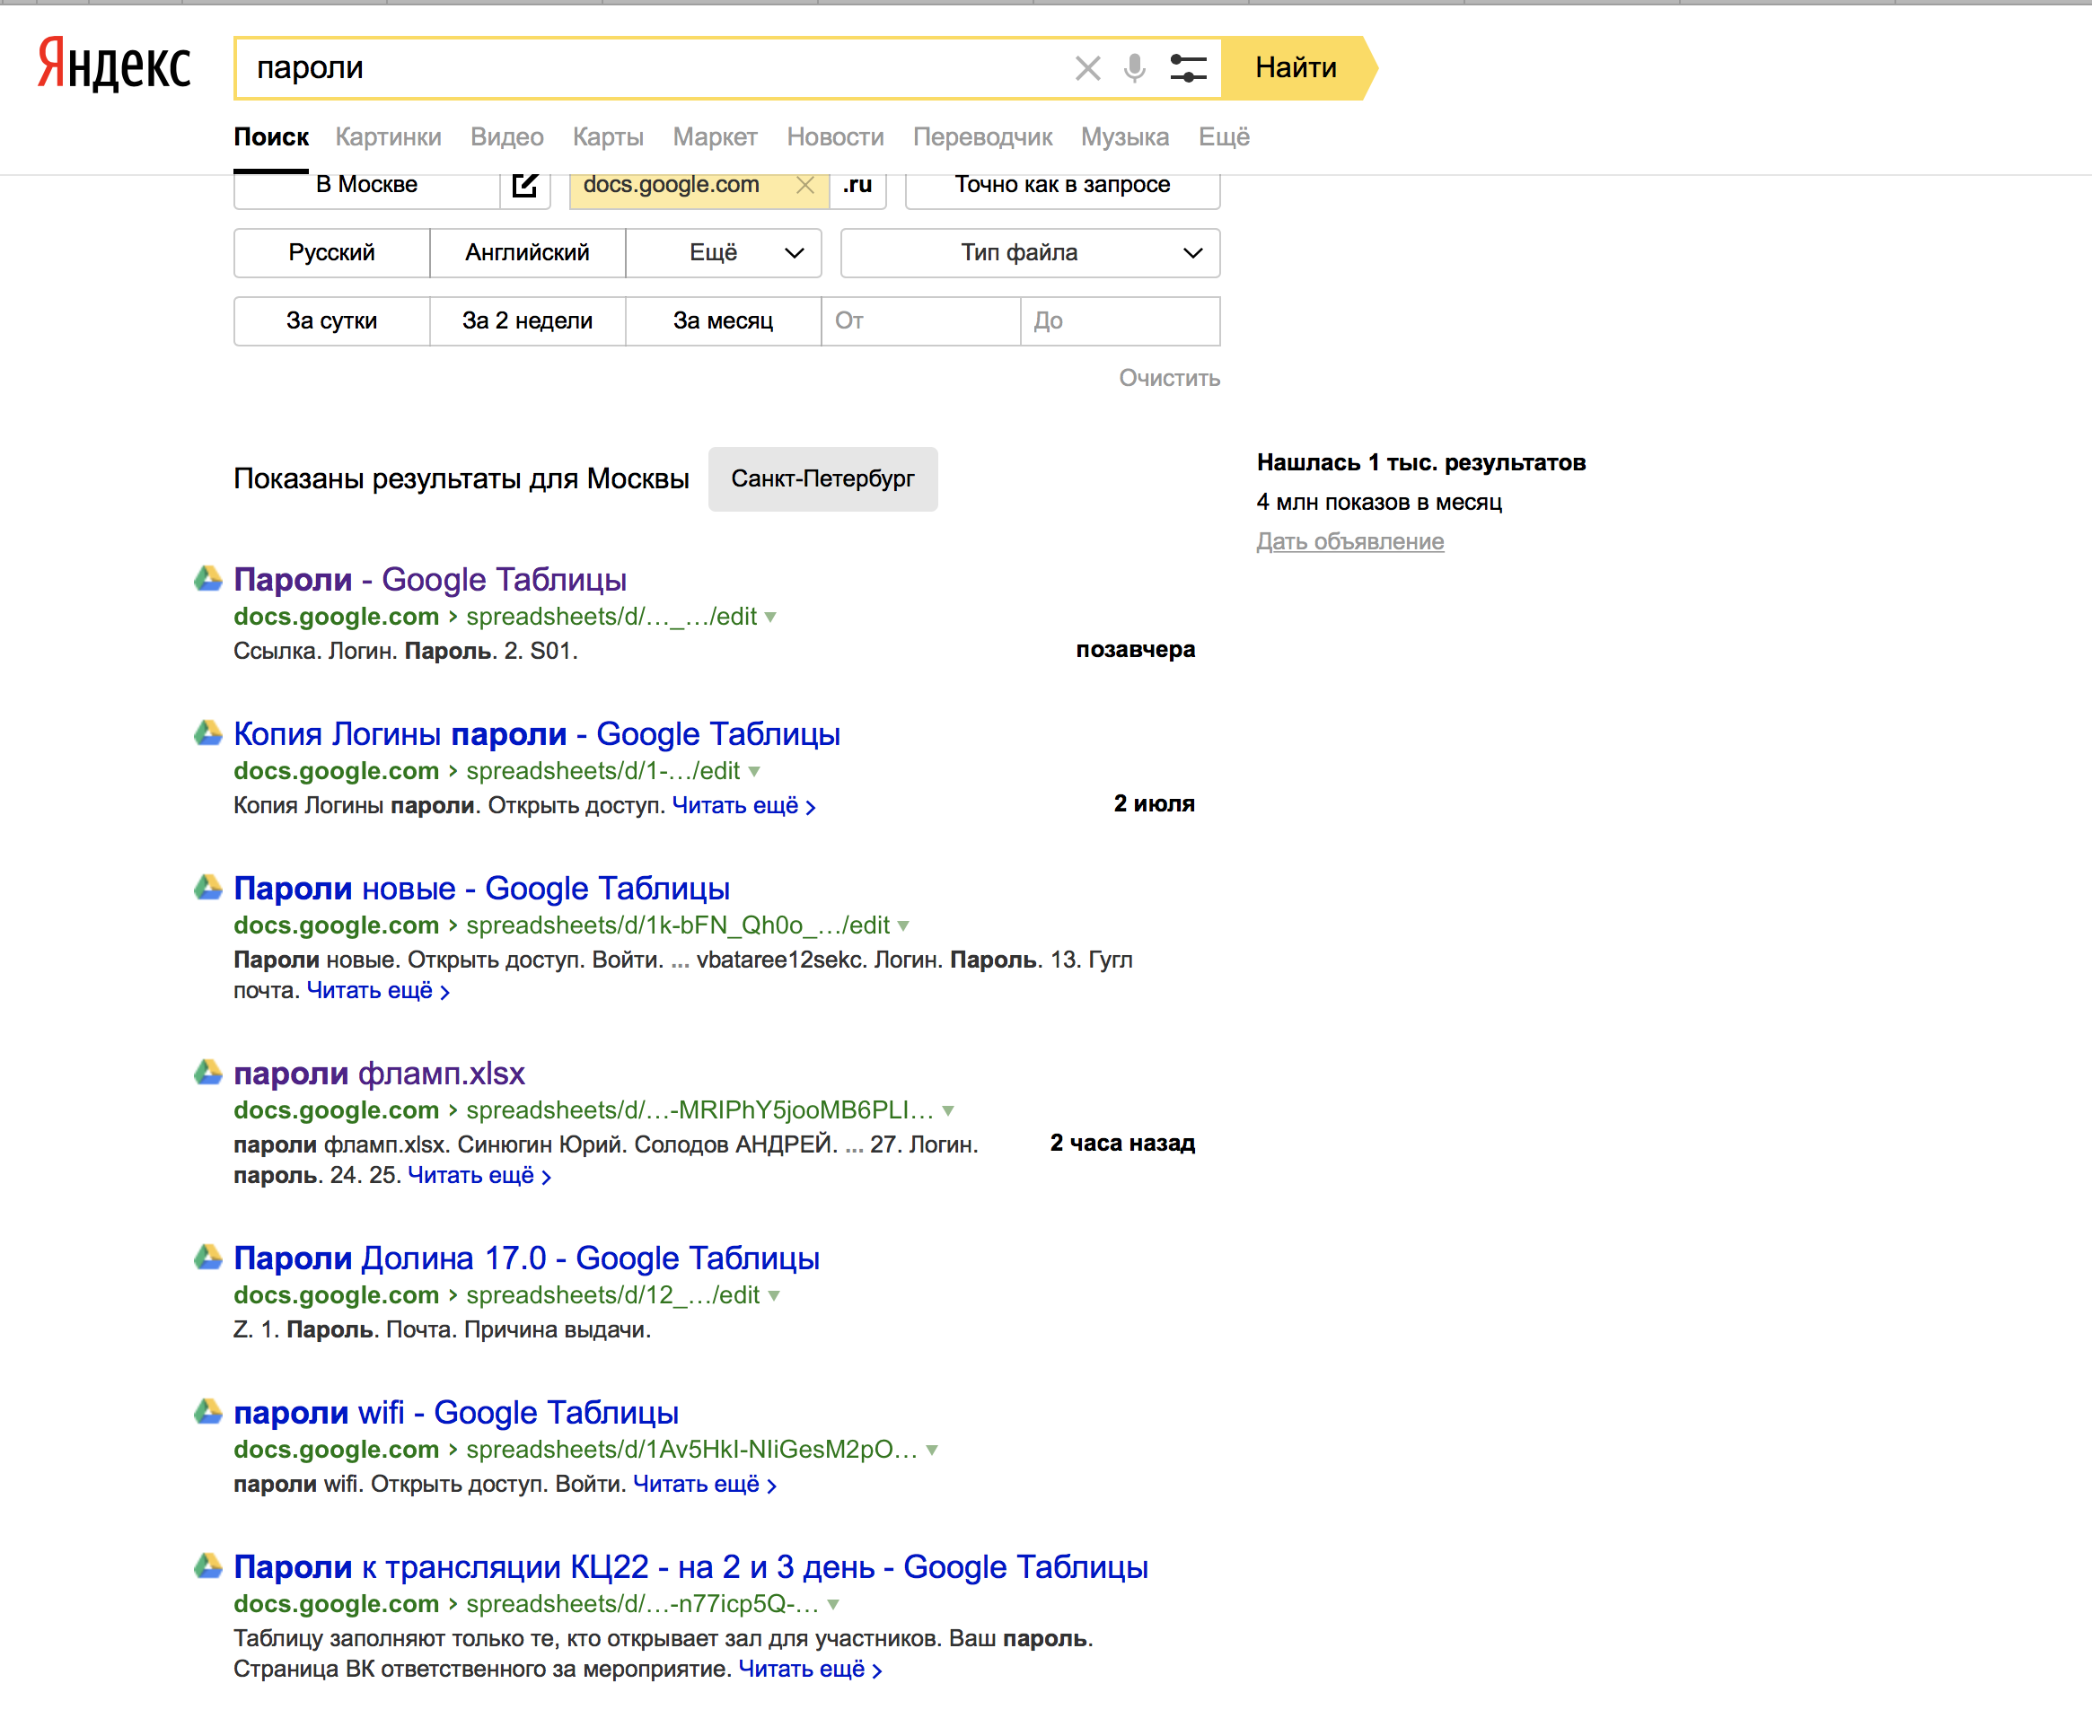Activate voice search microphone icon
The width and height of the screenshot is (2092, 1736).
pos(1134,67)
